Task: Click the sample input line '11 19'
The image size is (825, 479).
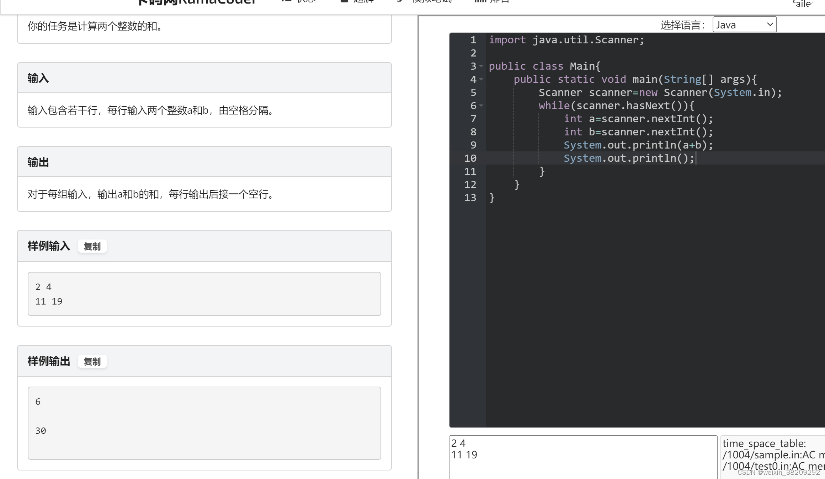Action: pos(49,301)
